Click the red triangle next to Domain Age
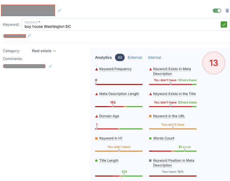Viewport: 230px width, 181px height. (97, 116)
